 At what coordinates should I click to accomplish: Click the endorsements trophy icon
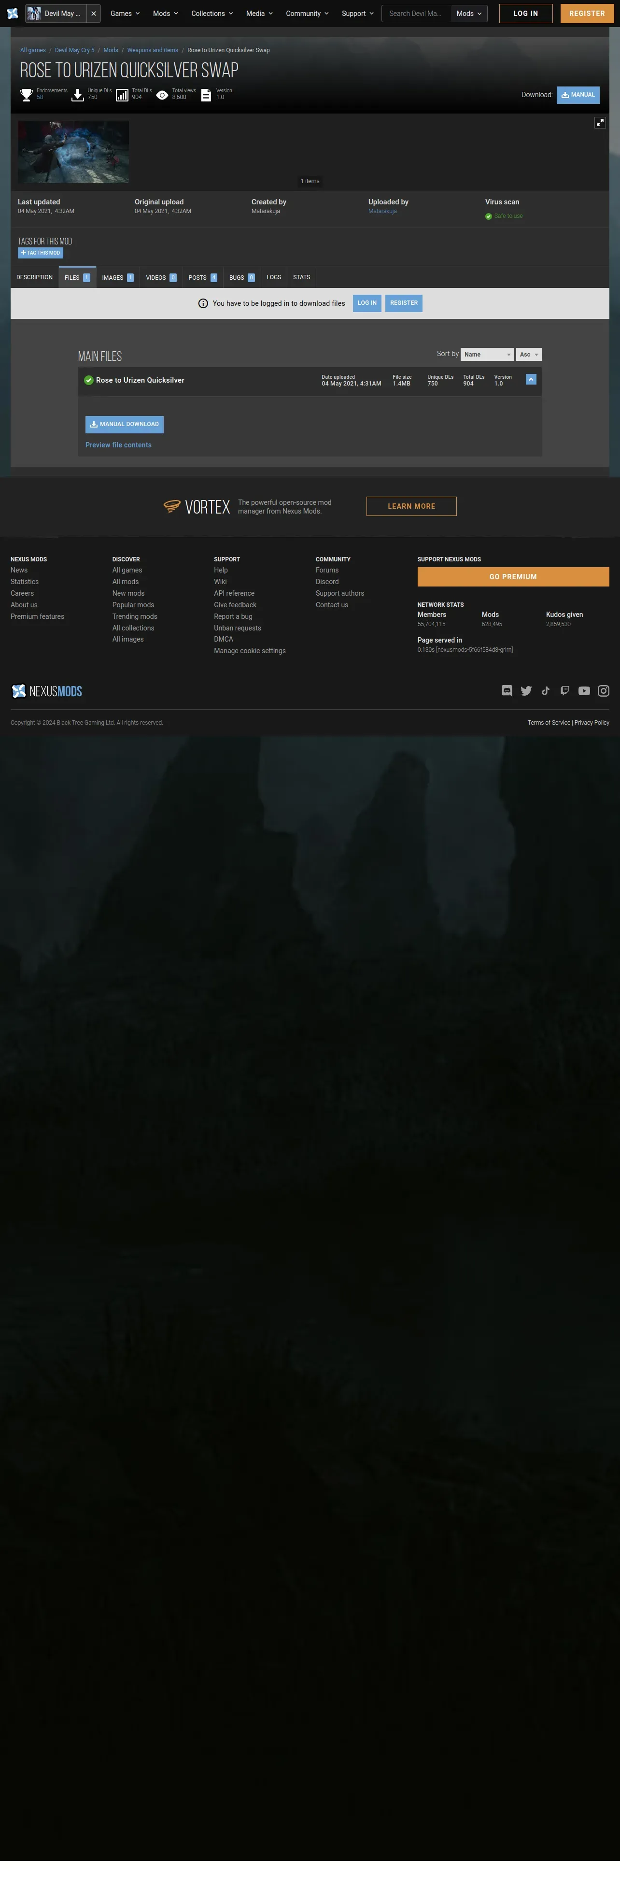click(27, 95)
